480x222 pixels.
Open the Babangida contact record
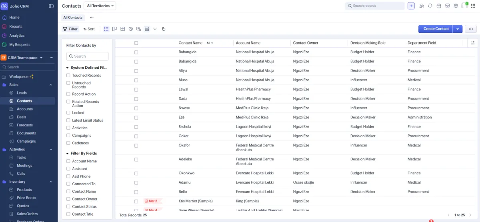coord(188,52)
